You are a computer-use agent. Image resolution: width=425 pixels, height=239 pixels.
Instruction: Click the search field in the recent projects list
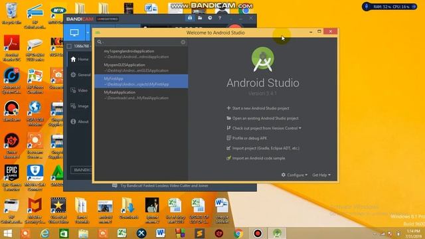point(141,42)
